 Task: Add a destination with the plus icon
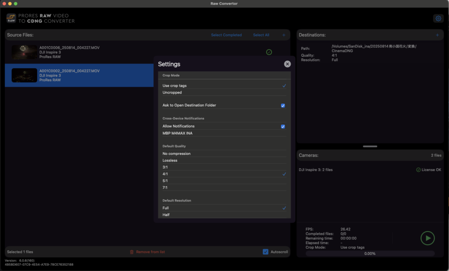(x=437, y=35)
